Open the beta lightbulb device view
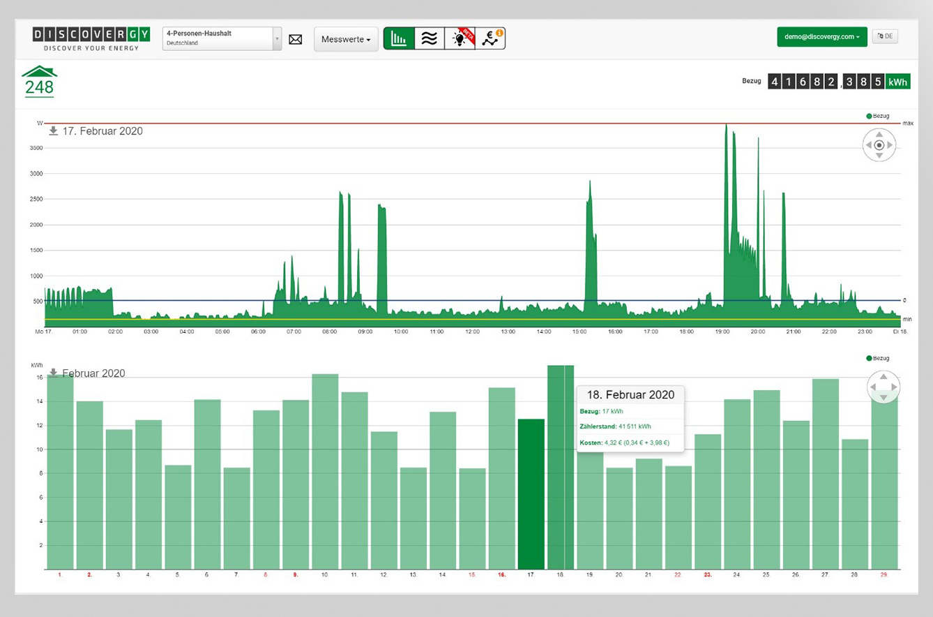This screenshot has width=933, height=617. (x=460, y=39)
